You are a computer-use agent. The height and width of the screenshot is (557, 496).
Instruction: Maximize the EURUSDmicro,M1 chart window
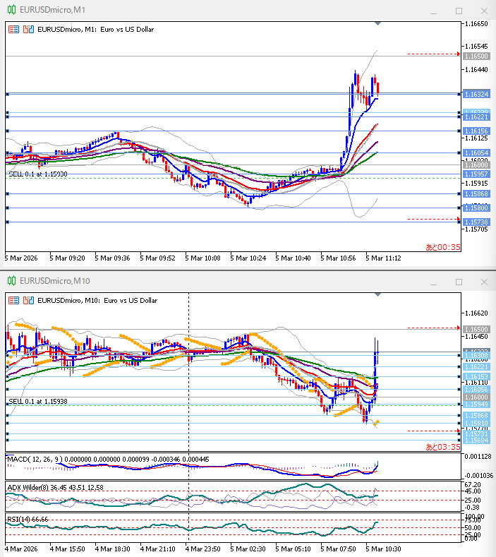coord(459,11)
